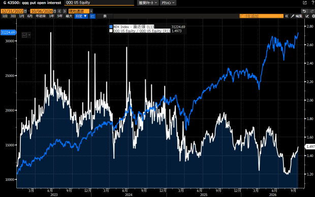Select the 最大 range tab

(x=69, y=16)
